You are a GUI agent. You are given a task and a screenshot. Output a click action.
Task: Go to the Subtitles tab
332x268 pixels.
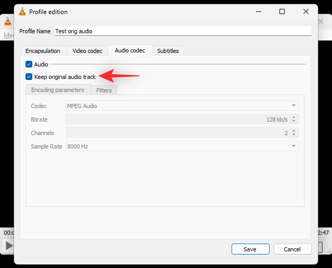[x=168, y=51]
